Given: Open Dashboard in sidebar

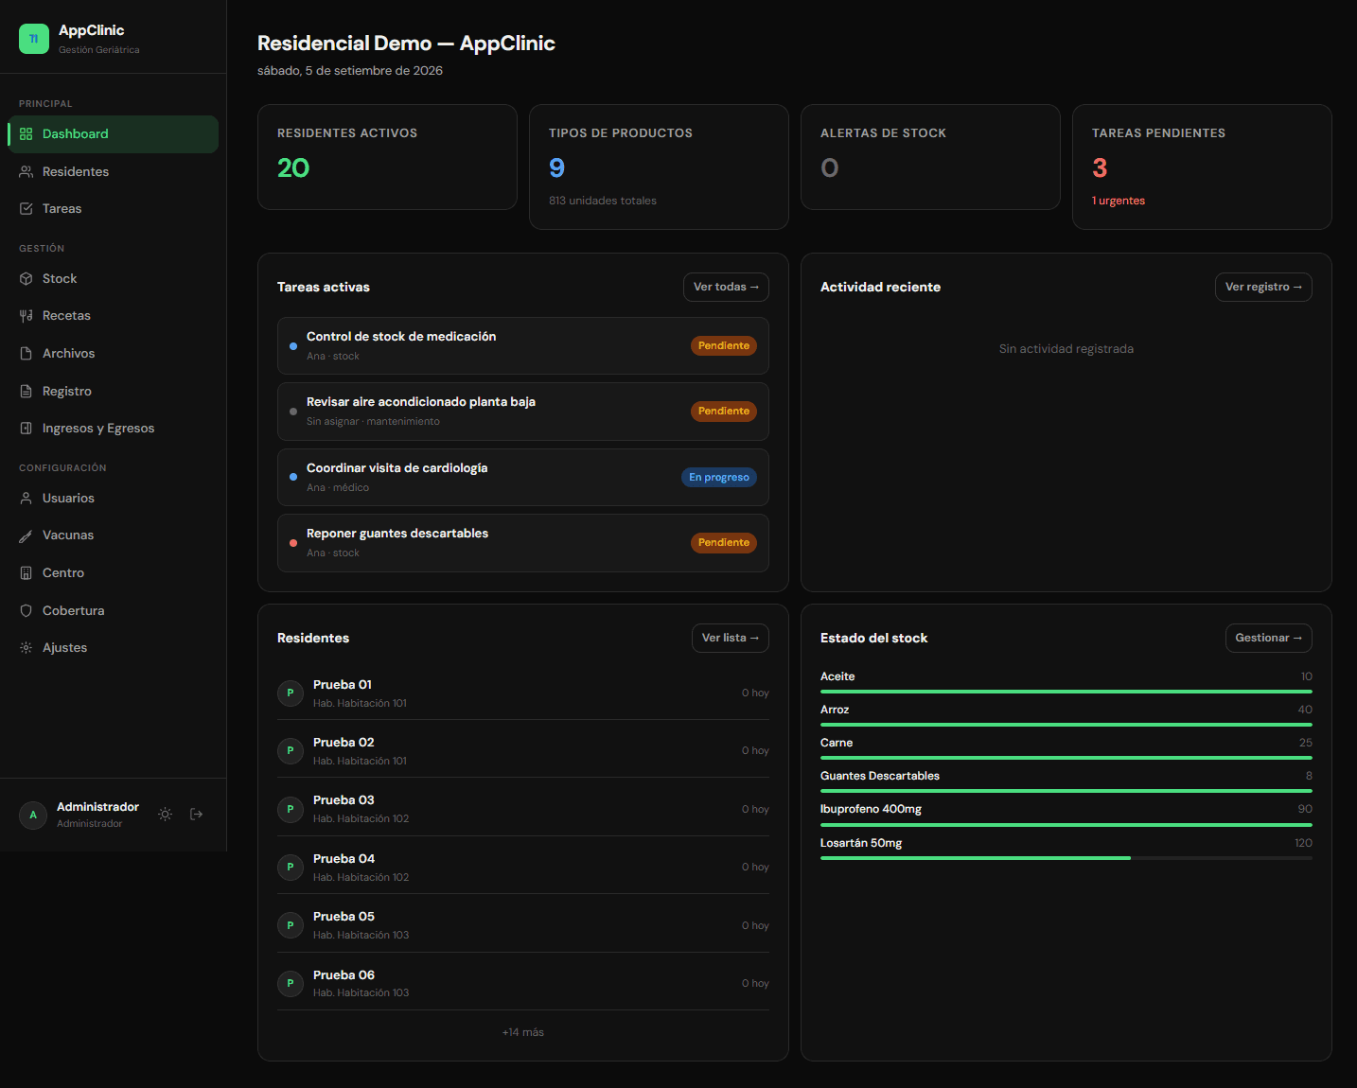Looking at the screenshot, I should [113, 134].
